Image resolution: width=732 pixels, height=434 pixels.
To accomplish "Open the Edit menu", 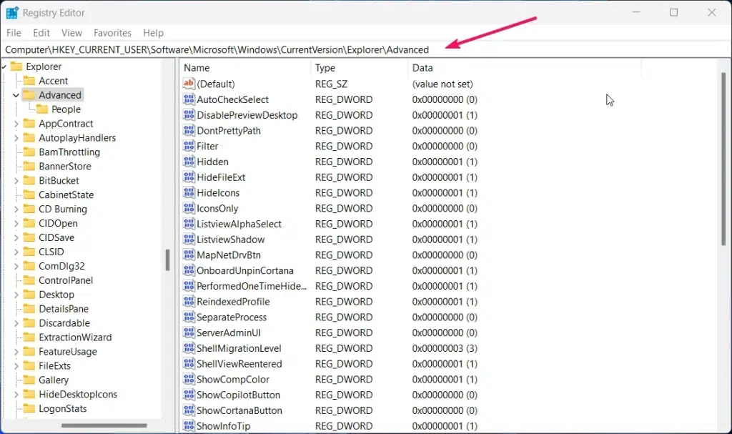I will pos(41,33).
